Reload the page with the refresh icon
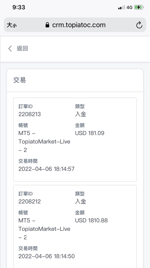The image size is (150, 268). pyautogui.click(x=139, y=25)
